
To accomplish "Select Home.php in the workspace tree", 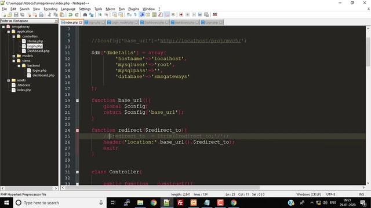I will coord(35,41).
